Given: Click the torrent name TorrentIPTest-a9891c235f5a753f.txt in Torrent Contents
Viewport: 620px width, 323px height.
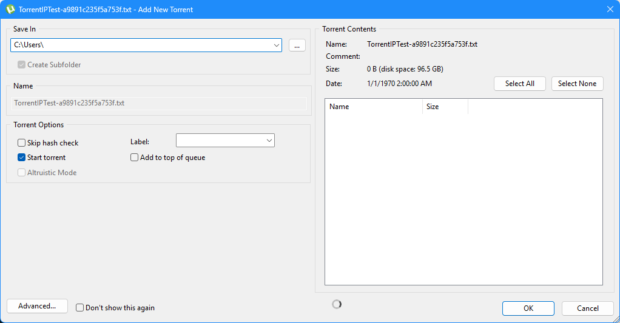Looking at the screenshot, I should click(422, 44).
